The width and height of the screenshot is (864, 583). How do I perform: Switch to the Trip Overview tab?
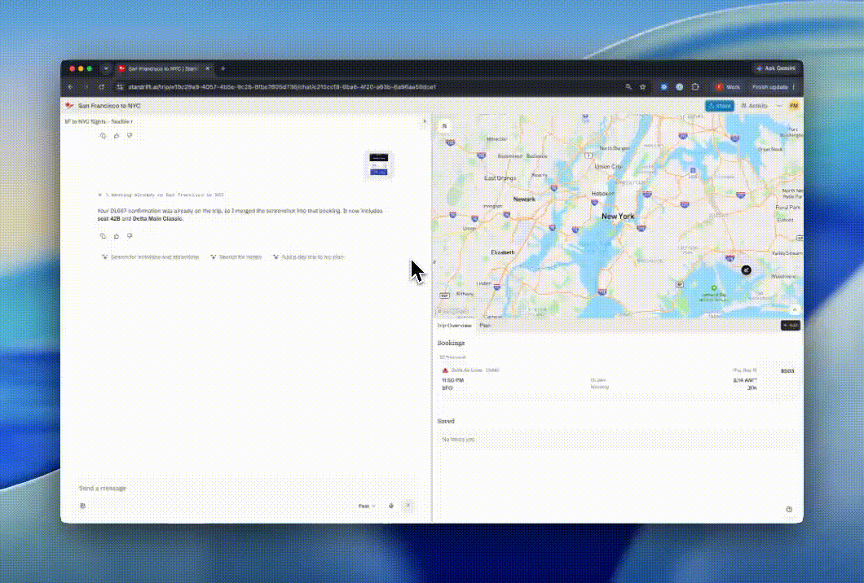click(x=455, y=326)
